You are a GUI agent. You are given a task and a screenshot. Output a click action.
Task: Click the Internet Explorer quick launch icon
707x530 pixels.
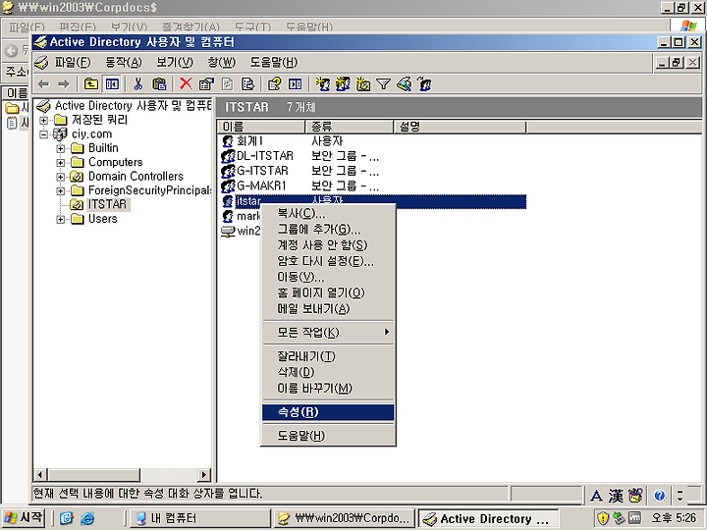87,518
